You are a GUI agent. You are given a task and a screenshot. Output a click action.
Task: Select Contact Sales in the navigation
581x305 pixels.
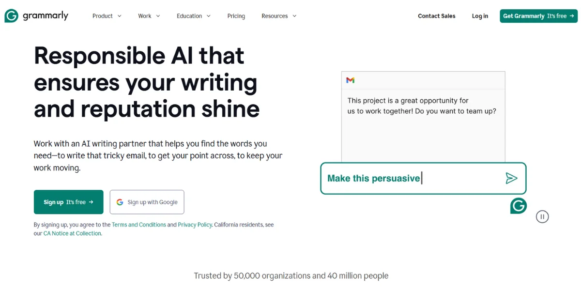coord(436,15)
